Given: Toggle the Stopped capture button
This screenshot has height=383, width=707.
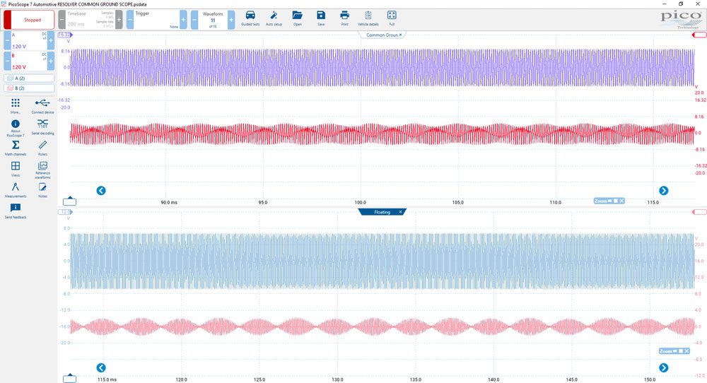Looking at the screenshot, I should point(29,20).
